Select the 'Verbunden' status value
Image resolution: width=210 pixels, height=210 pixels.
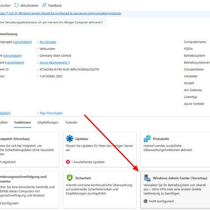point(47,49)
